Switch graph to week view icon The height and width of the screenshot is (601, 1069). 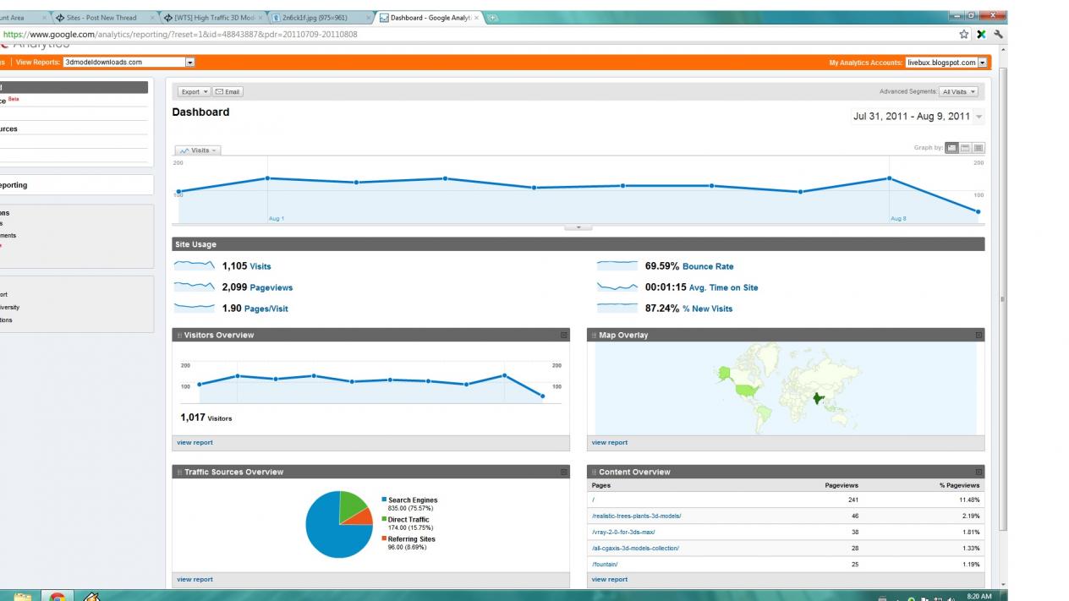coord(966,148)
